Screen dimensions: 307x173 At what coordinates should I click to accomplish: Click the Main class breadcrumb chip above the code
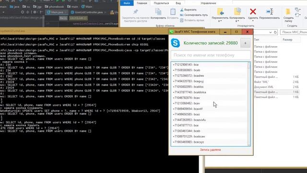coord(63,18)
